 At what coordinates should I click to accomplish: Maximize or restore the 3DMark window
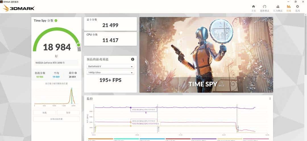point(296,2)
